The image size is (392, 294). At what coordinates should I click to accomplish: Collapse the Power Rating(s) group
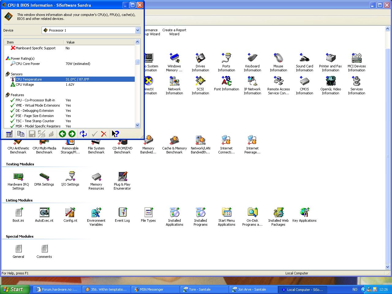click(8, 58)
